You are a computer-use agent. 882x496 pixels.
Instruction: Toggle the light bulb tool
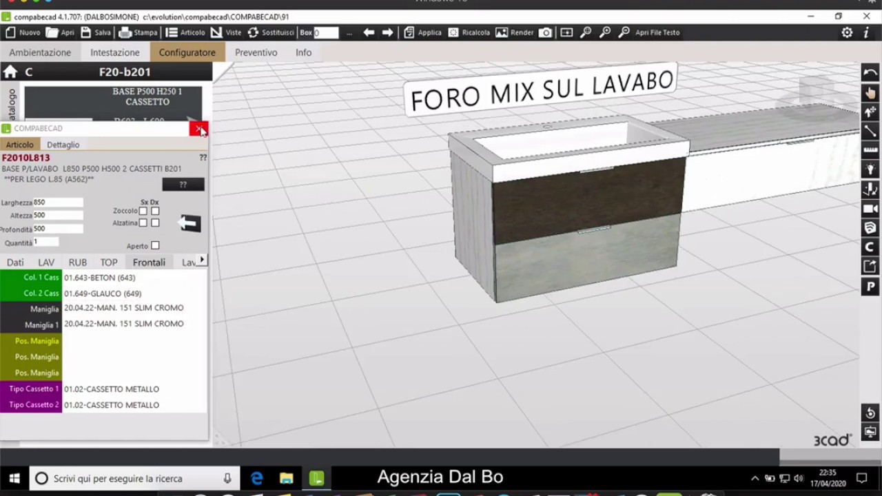click(x=870, y=169)
